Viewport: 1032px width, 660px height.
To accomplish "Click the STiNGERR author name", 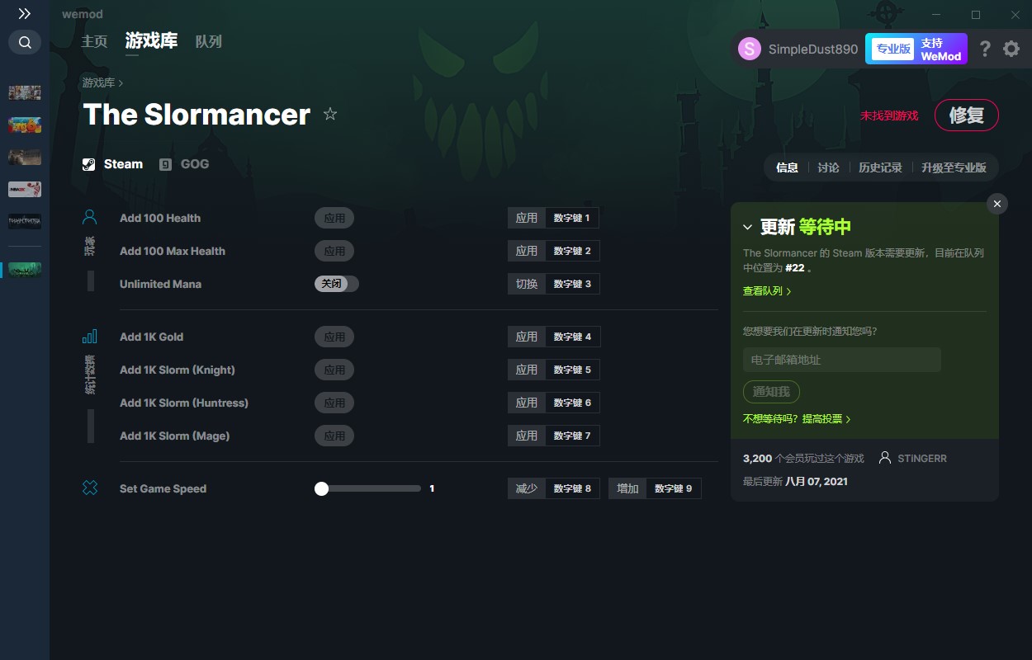I will click(922, 458).
